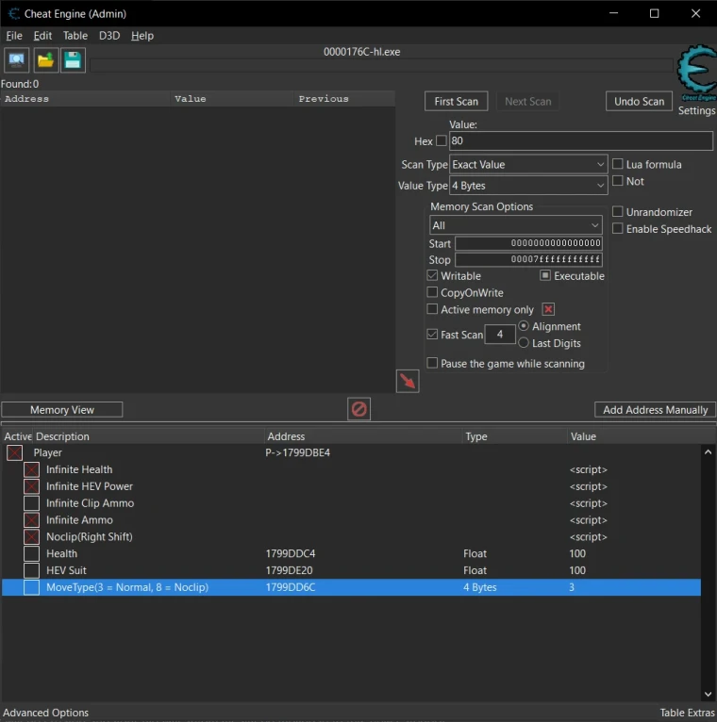Enable the Unrandomizer checkbox

(x=617, y=212)
